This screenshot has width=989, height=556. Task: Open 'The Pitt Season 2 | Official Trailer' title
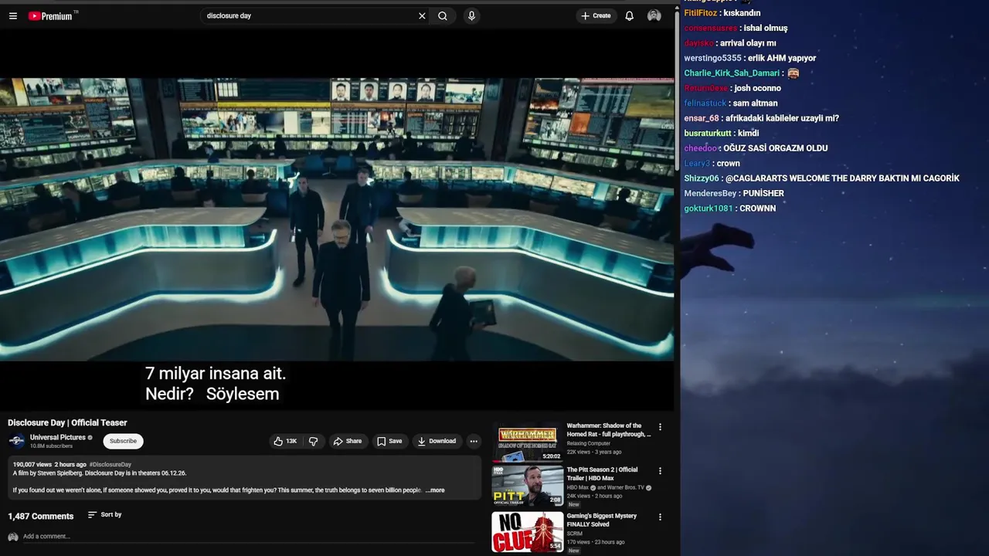[603, 473]
